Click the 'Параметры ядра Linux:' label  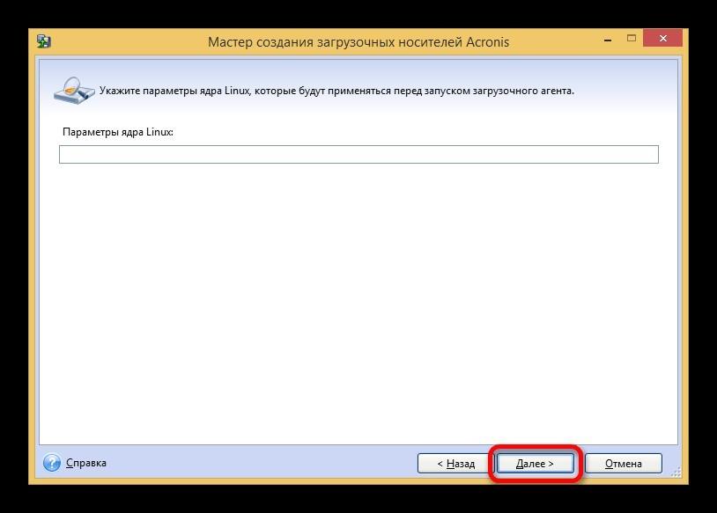point(118,132)
